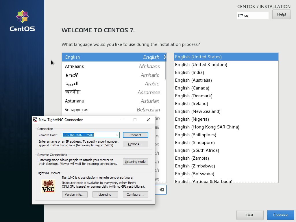The image size is (296, 222).
Task: Enable TightVNC Listening mode
Action: 135,162
